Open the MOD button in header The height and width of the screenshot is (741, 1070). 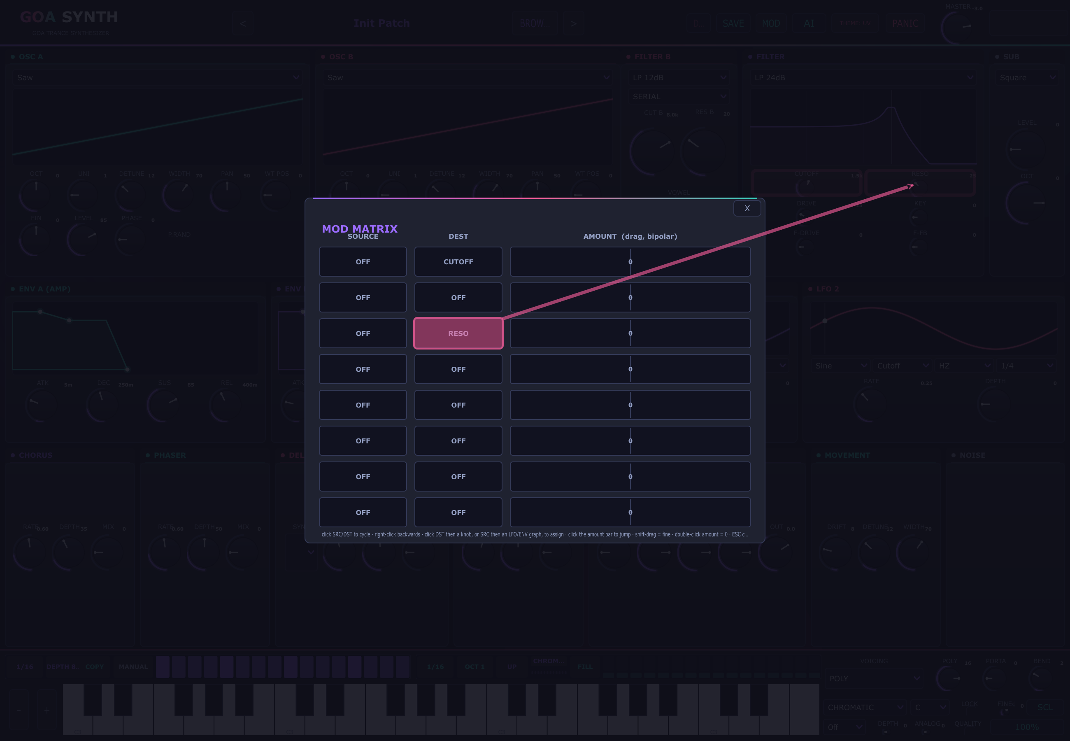771,23
